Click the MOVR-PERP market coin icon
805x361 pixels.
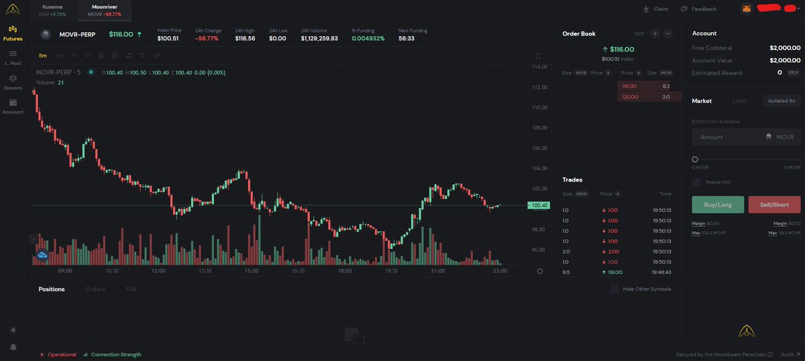pyautogui.click(x=46, y=34)
